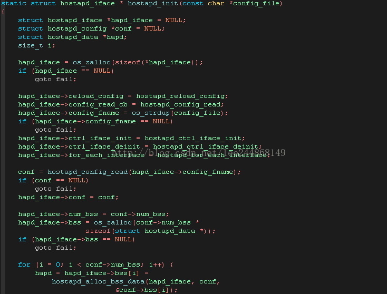Screen dimensions: 387x294
Task: Click hostapd_ctrl_iface_init assignment value
Action: 193,138
